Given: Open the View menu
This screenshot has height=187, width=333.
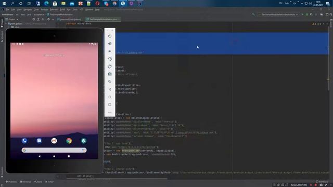Looking at the screenshot, I should 19,9.
